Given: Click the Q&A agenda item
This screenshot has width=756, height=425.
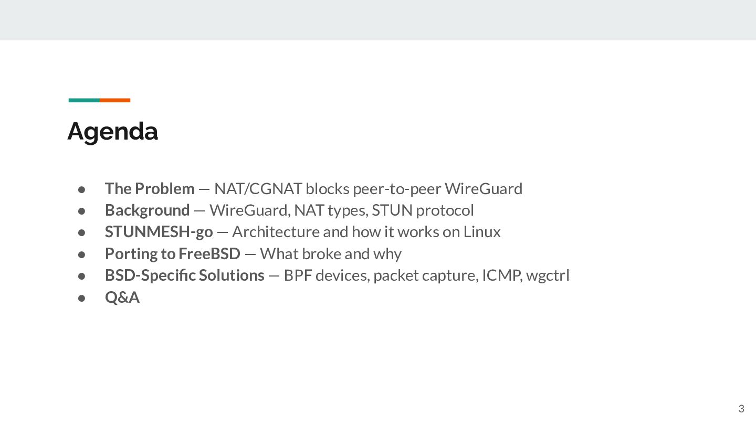Looking at the screenshot, I should click(122, 297).
